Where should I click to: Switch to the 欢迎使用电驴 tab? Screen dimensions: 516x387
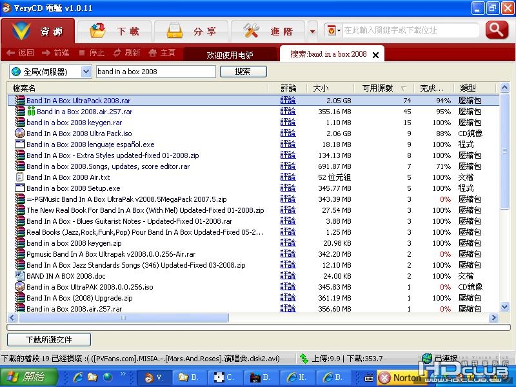pos(230,55)
